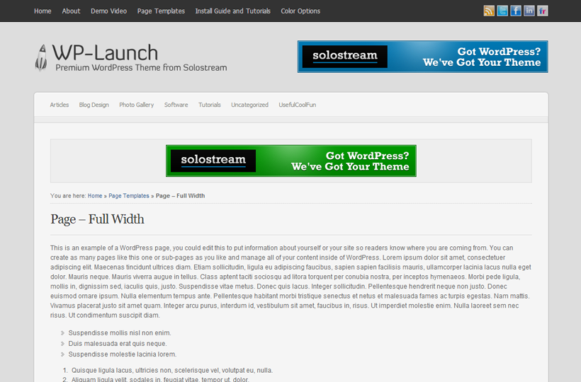The width and height of the screenshot is (581, 382).
Task: Click 'Premium WordPress Theme from Solostream' tagline
Action: click(141, 68)
